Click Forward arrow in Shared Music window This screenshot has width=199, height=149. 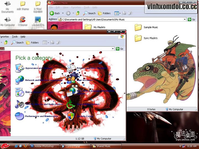pos(68,13)
